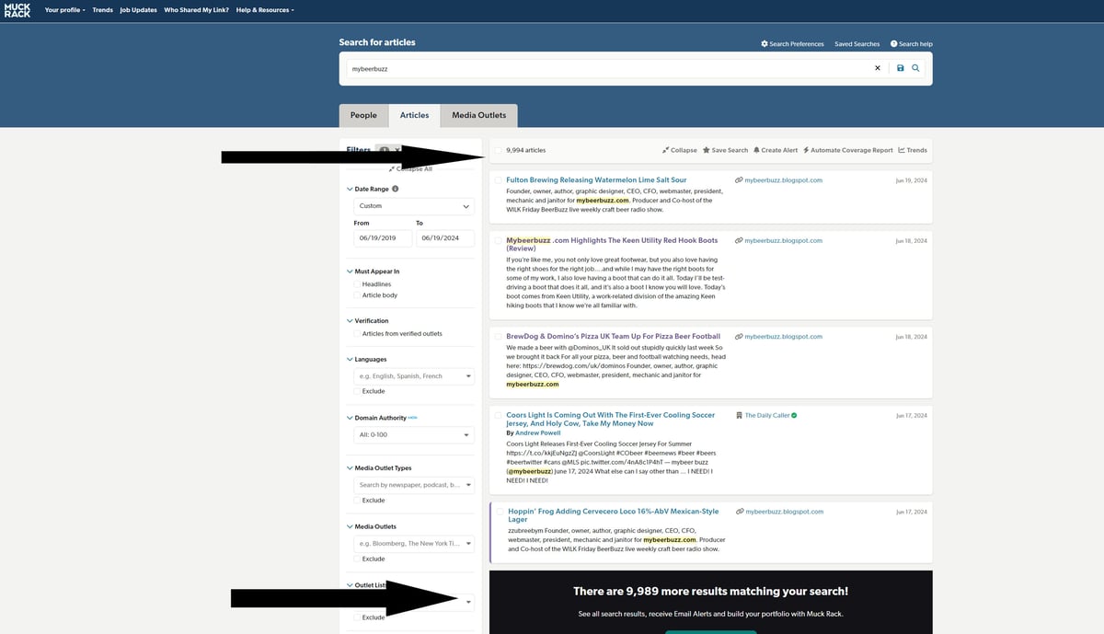Open the BrewDog & Domino's Pizza article title
The width and height of the screenshot is (1104, 634).
tap(613, 337)
